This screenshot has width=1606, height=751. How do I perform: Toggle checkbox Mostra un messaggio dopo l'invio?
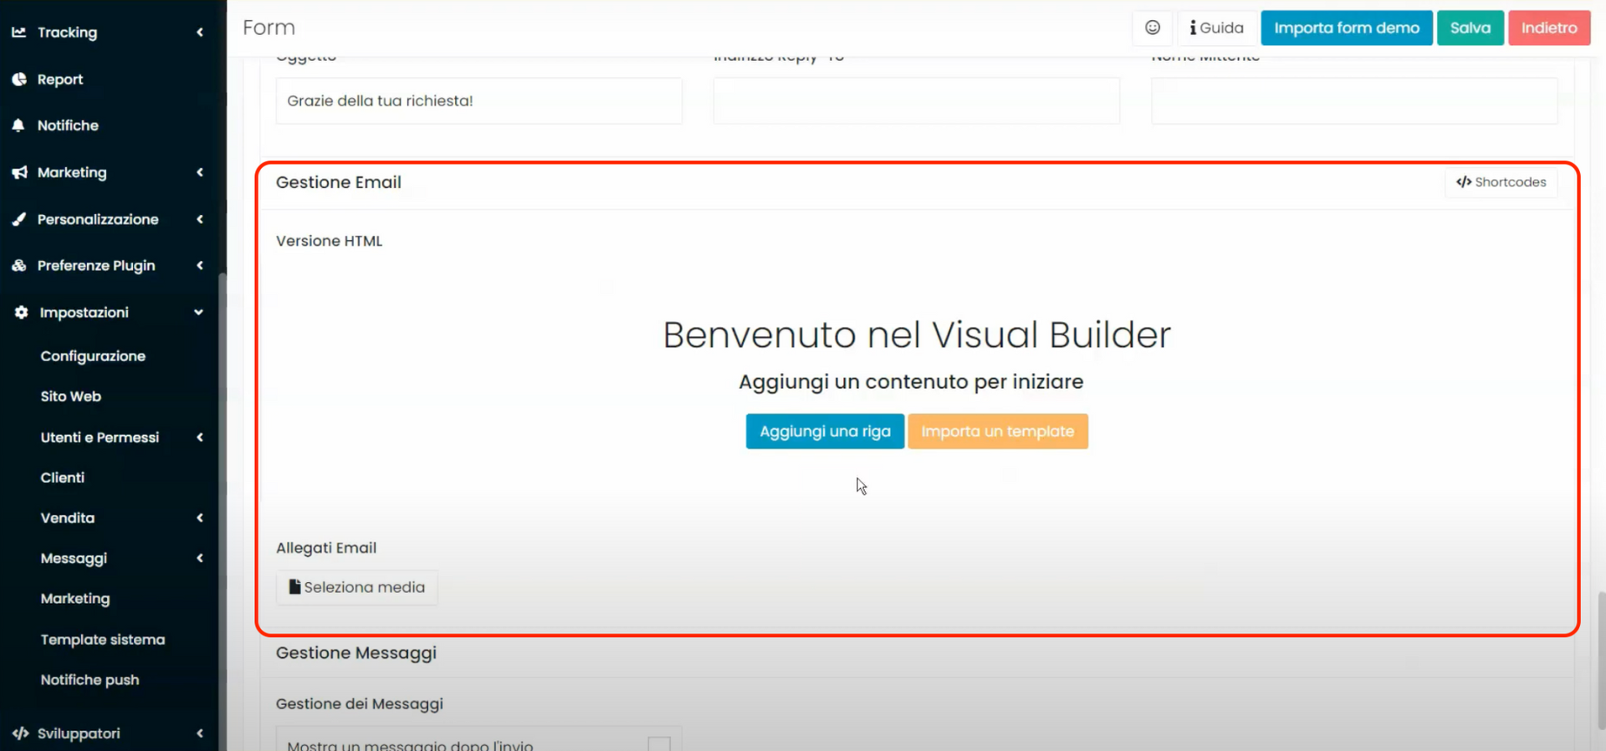pos(659,744)
